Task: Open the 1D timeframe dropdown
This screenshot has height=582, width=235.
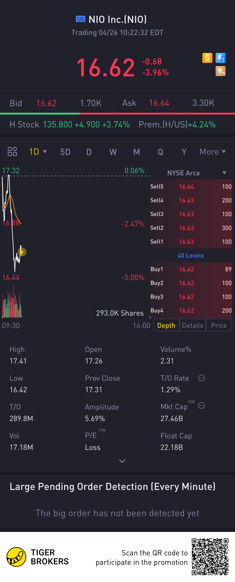Action: [x=38, y=152]
